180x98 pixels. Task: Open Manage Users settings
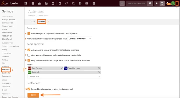click(x=8, y=26)
